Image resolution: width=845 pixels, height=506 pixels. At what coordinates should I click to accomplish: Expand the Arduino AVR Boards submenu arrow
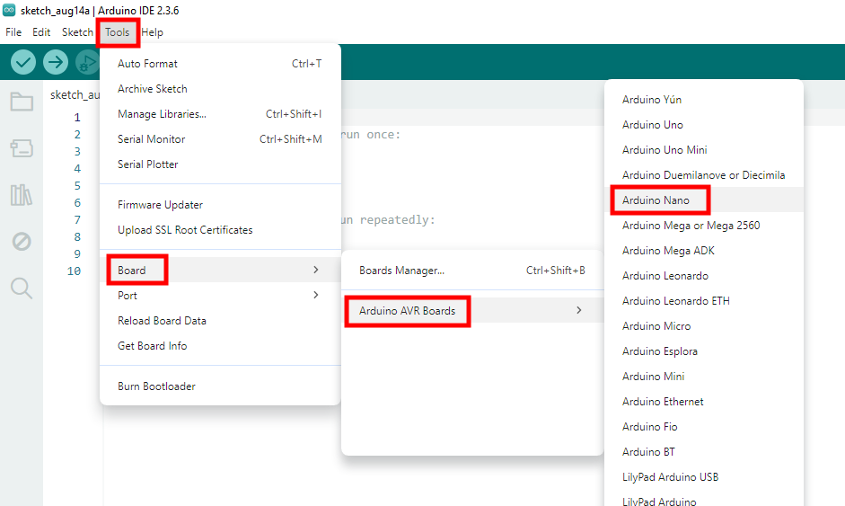(x=579, y=310)
